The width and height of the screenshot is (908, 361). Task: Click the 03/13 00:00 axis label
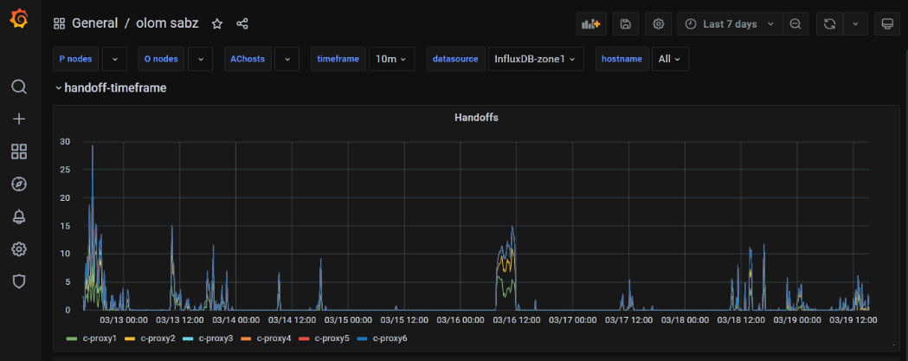coord(124,319)
